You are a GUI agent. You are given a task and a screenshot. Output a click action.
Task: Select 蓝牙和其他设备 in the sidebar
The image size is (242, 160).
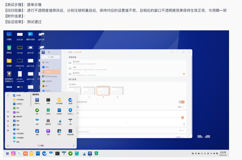[x=51, y=76]
